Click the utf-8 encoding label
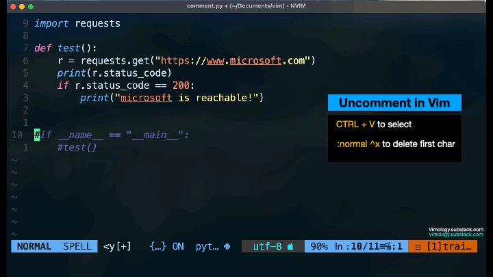The width and height of the screenshot is (493, 277). click(267, 246)
